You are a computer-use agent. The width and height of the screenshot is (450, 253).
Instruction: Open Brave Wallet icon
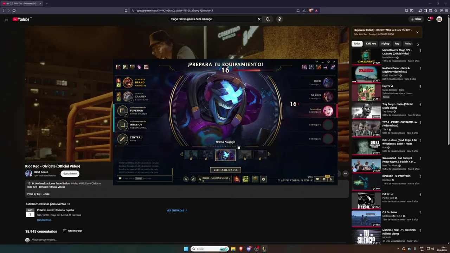(430, 11)
